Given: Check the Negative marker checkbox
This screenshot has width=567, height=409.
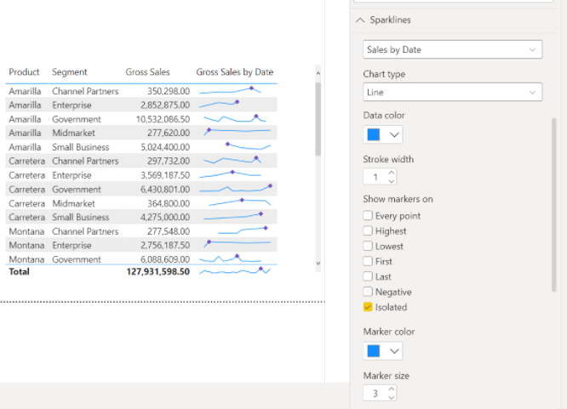Looking at the screenshot, I should tap(368, 292).
